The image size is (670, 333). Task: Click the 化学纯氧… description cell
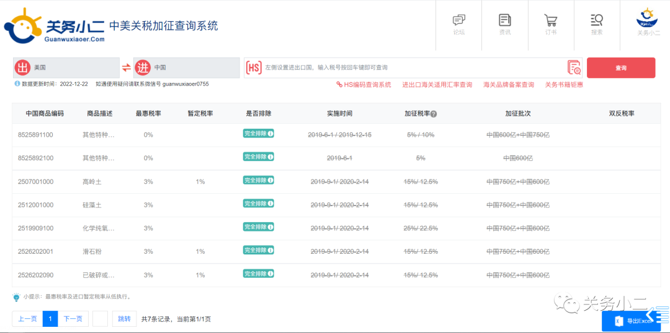click(x=99, y=228)
